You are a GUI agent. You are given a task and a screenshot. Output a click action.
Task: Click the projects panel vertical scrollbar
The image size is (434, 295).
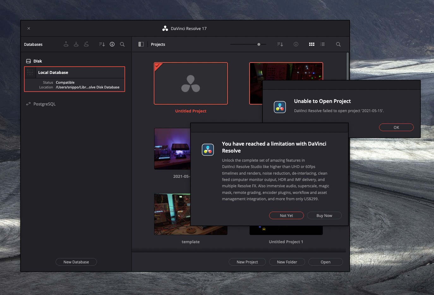(347, 66)
